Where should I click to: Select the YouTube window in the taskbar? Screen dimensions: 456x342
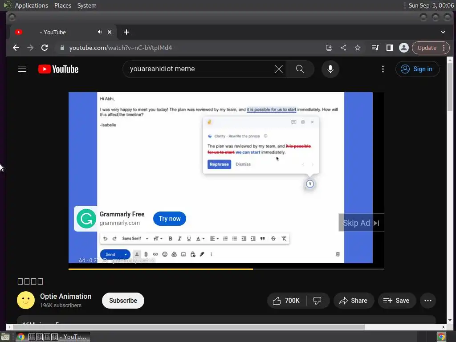(53, 337)
